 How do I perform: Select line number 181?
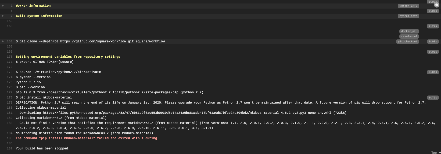(x=10, y=113)
